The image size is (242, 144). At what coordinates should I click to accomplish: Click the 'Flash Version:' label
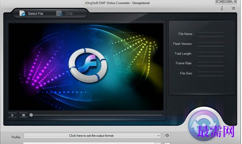(183, 44)
